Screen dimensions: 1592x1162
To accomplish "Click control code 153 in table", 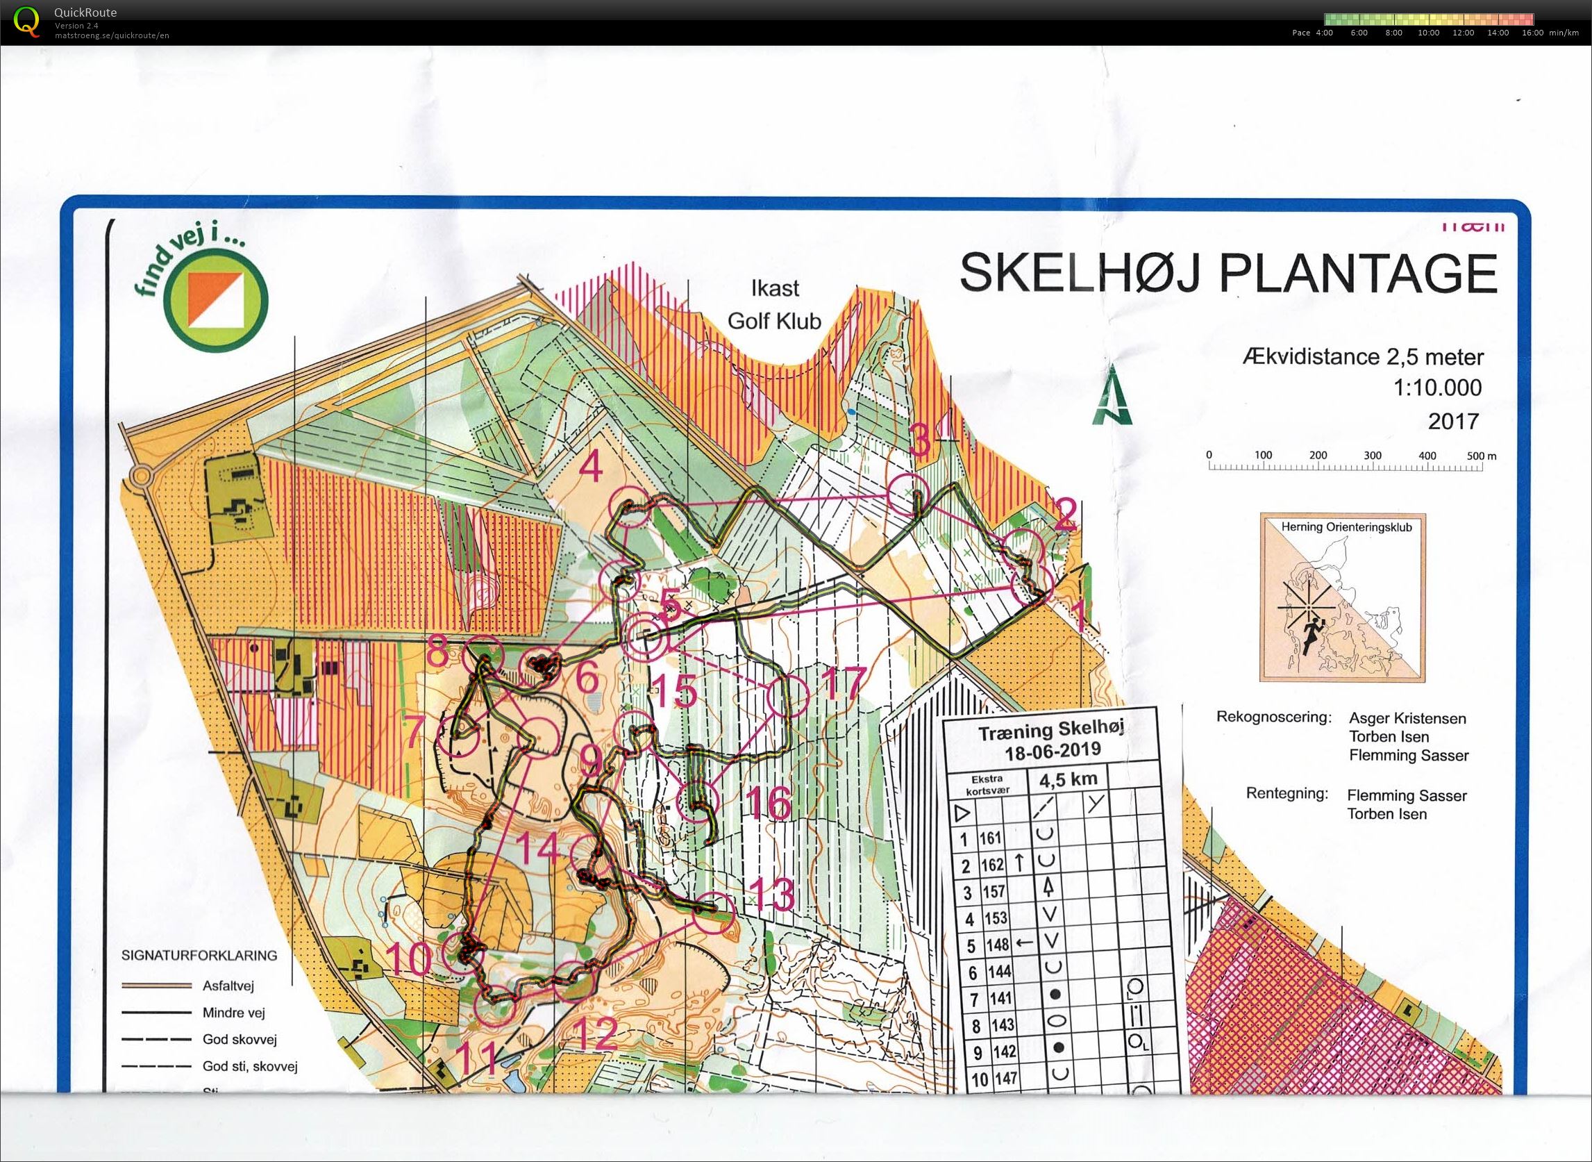I will pos(995,918).
